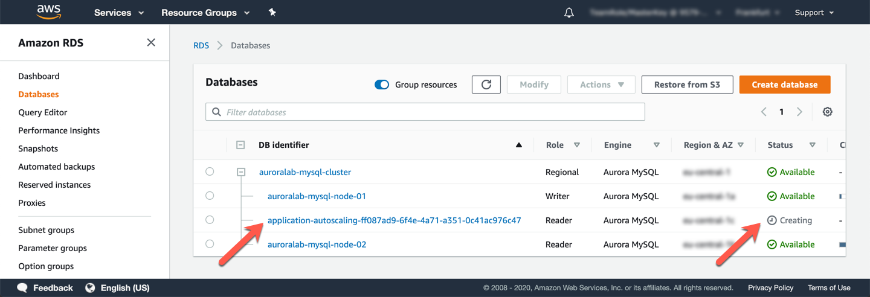
Task: Go to Dashboard in sidebar
Action: (x=39, y=76)
